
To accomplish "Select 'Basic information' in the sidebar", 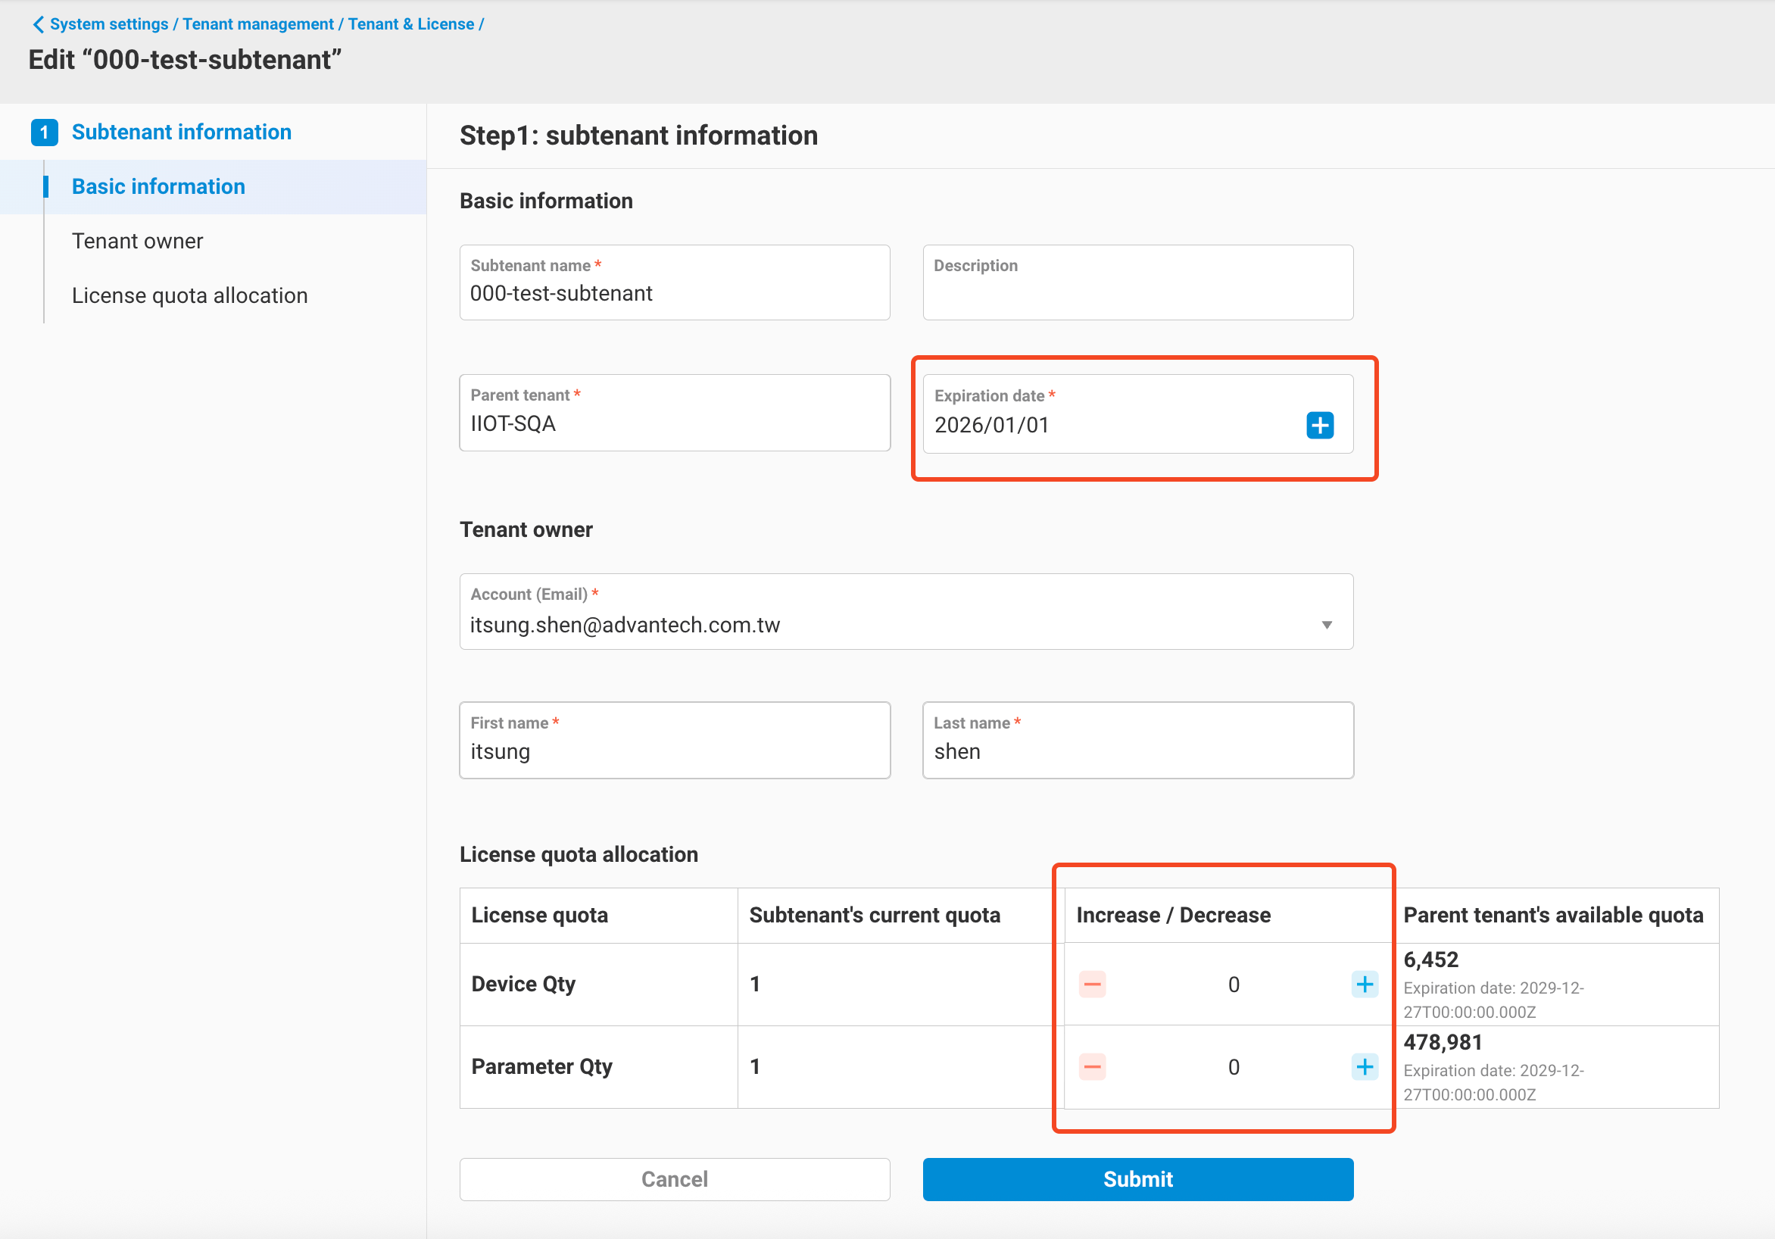I will pos(158,186).
